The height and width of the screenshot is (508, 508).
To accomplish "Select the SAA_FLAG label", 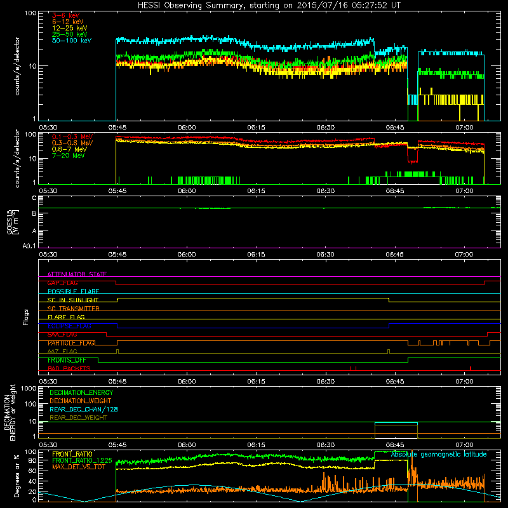I will 62,335.
